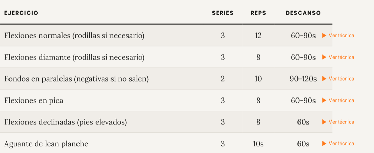The height and width of the screenshot is (153, 374).
Task: View 'Ver técnica' for Flexiones declinadas row
Action: pos(341,122)
